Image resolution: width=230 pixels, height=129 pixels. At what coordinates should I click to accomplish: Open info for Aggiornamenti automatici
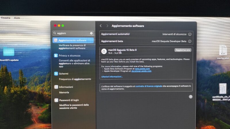tap(190, 34)
